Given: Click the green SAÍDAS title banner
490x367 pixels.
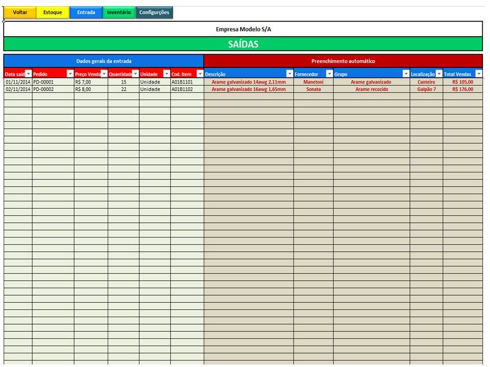Looking at the screenshot, I should [x=243, y=44].
